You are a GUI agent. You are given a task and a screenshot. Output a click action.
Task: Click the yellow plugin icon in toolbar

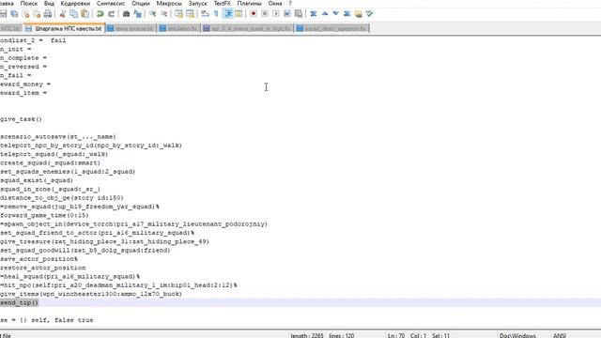point(359,14)
